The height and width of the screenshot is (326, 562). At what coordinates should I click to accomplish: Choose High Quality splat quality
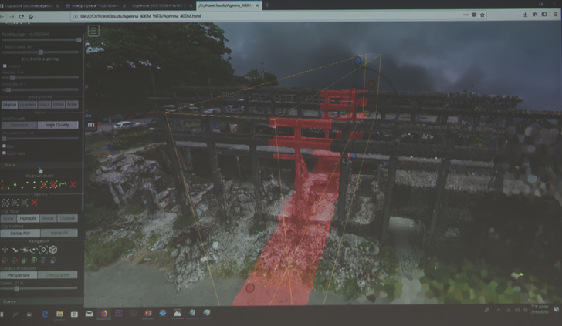pyautogui.click(x=58, y=125)
